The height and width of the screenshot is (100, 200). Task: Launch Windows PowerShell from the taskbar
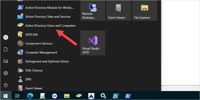point(128,96)
